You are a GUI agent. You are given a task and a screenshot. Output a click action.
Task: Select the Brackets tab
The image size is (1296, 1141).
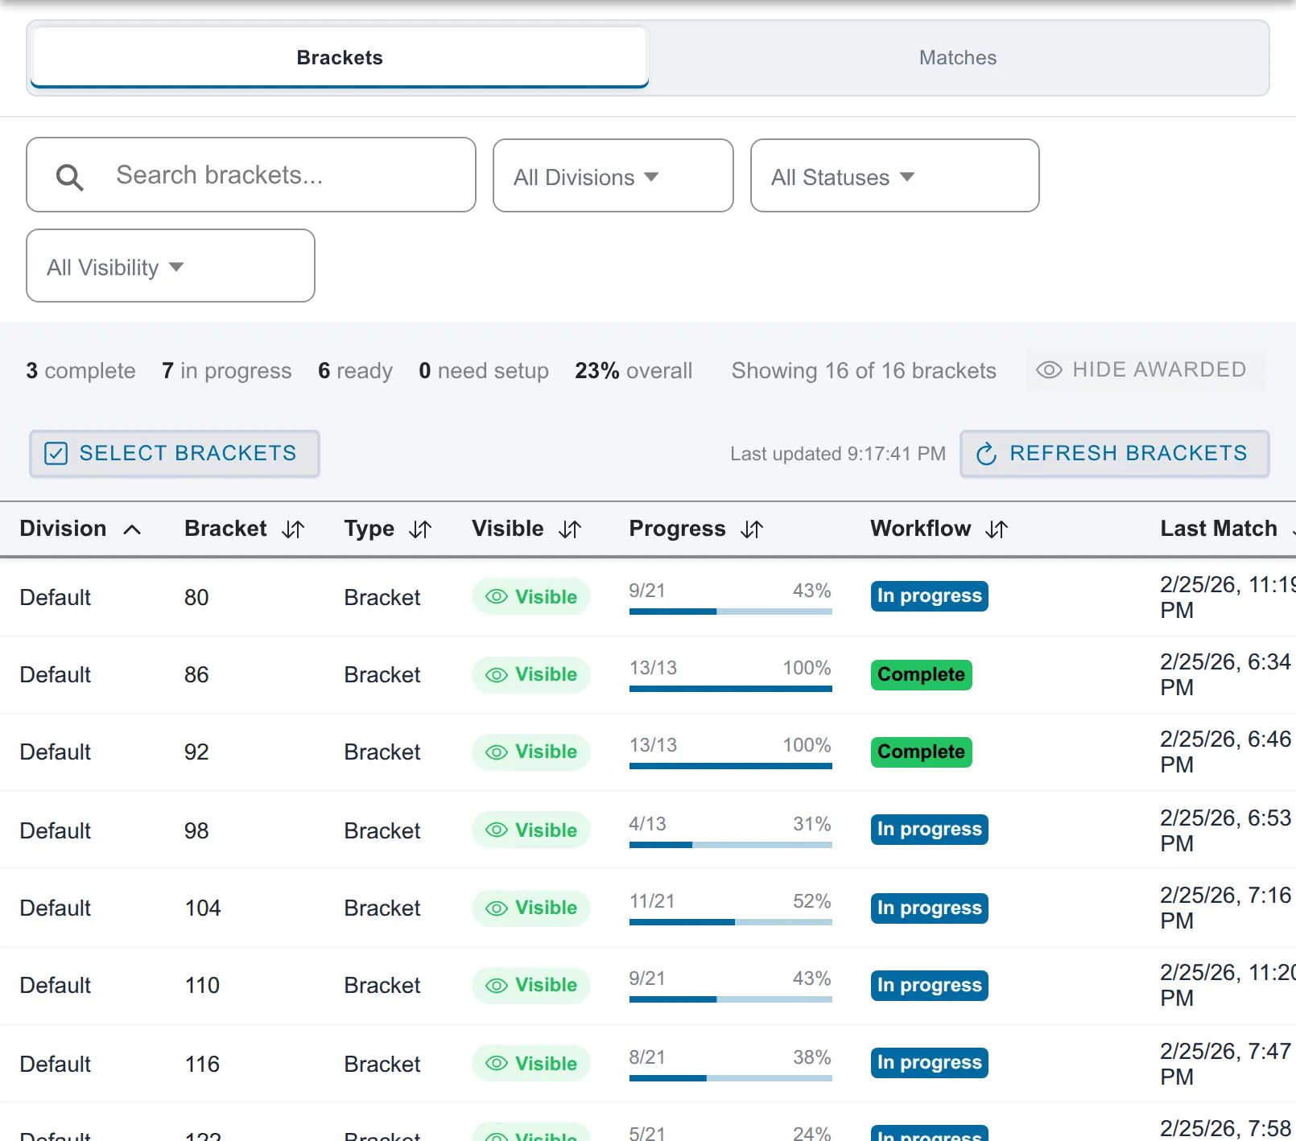(340, 58)
